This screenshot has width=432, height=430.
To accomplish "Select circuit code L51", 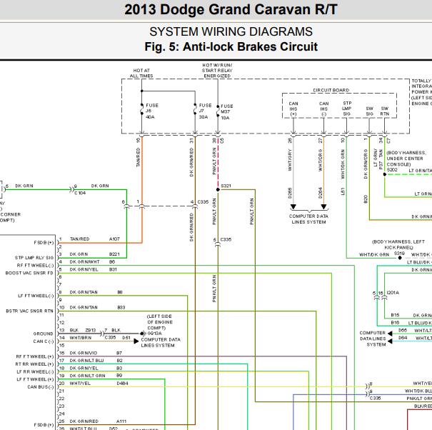I will (343, 191).
